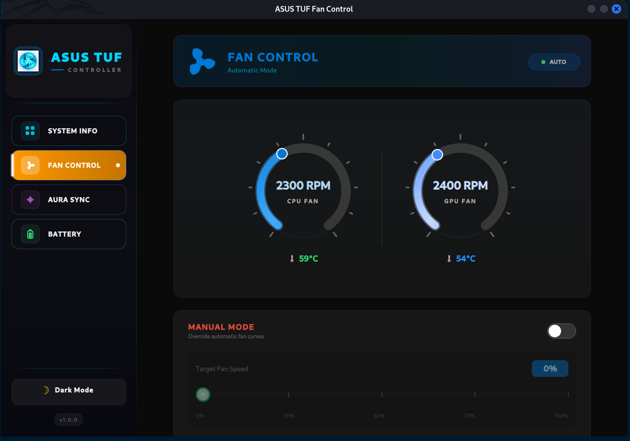Go to the Aura Sync section
This screenshot has height=441, width=630.
[x=69, y=200]
